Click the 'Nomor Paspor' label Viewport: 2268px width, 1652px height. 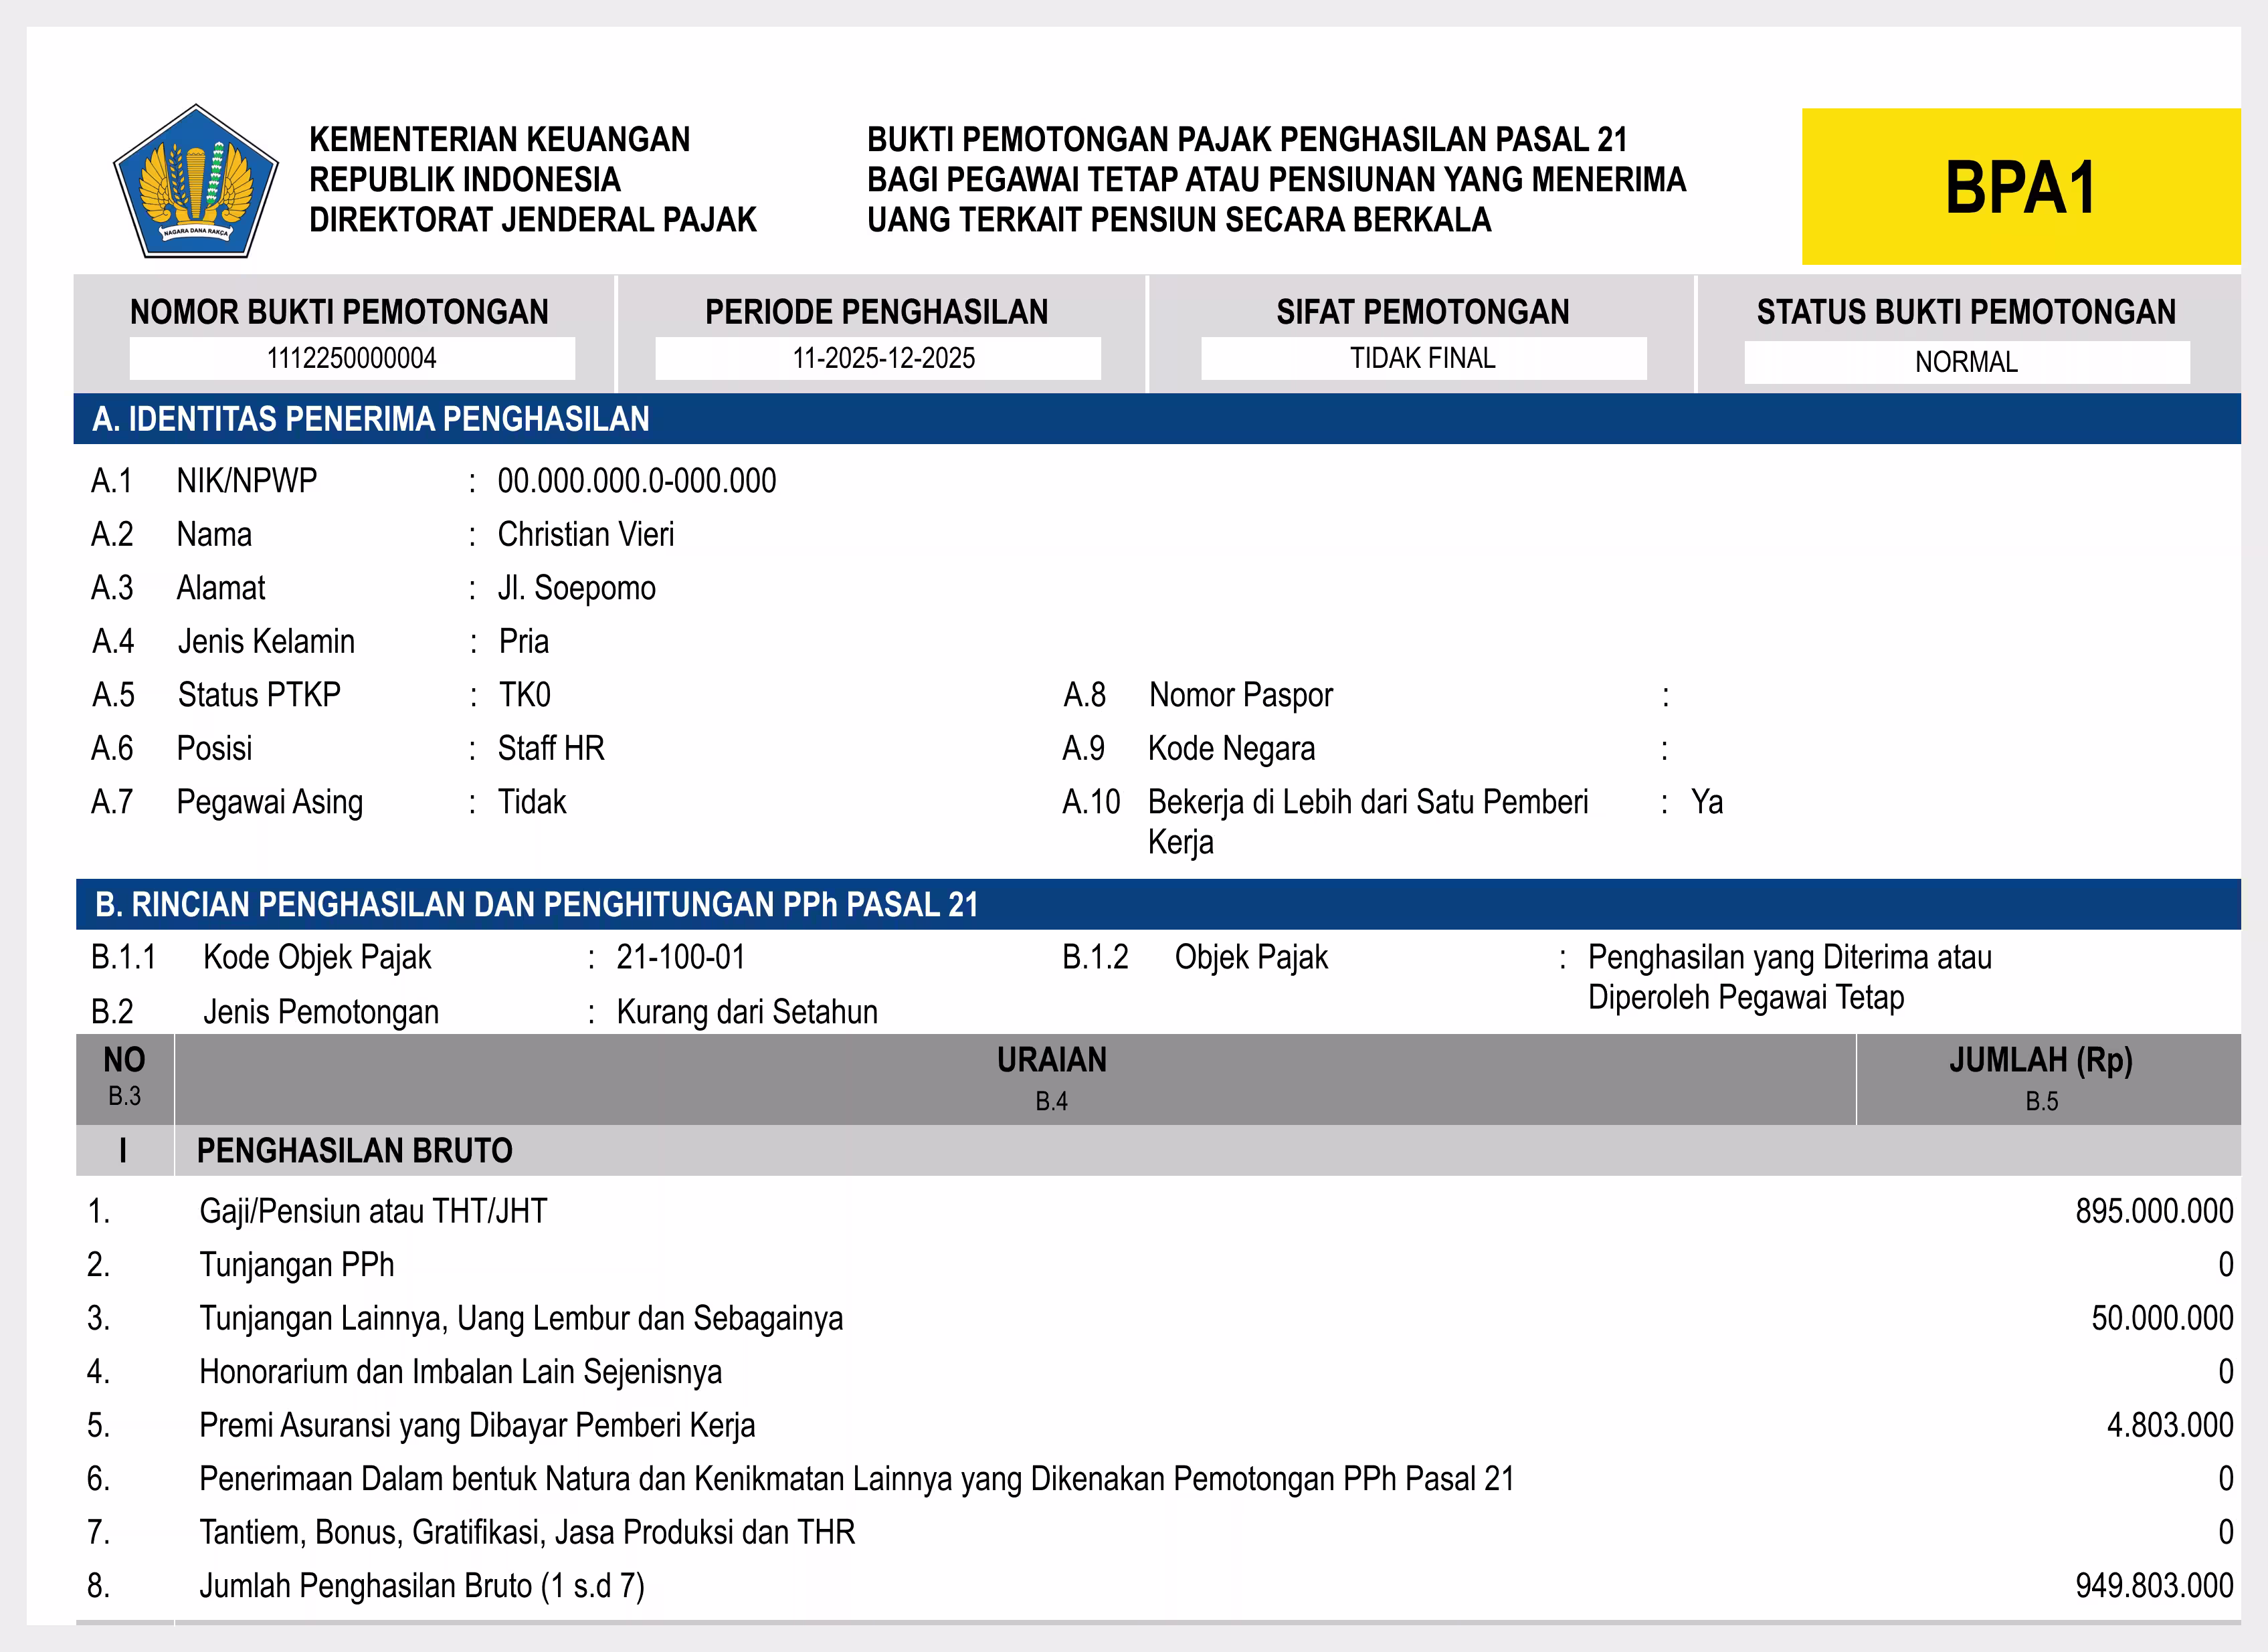click(1241, 695)
